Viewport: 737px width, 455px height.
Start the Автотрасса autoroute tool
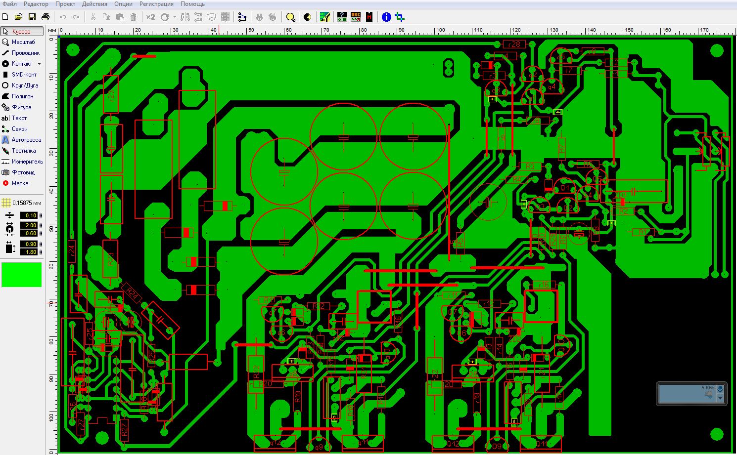(22, 140)
